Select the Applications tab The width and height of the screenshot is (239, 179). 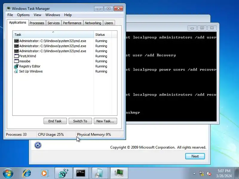click(x=18, y=23)
